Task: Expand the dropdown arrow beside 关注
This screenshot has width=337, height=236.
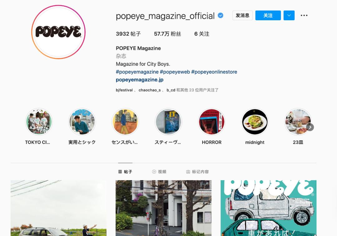Action: [x=289, y=15]
